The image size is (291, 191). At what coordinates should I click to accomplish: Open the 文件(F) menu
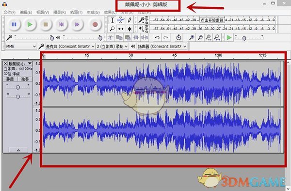(10, 13)
